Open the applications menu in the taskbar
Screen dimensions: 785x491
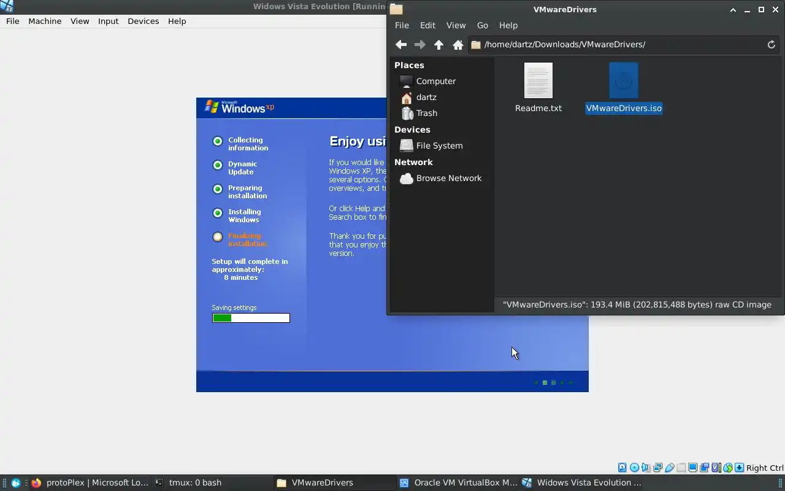(x=15, y=482)
